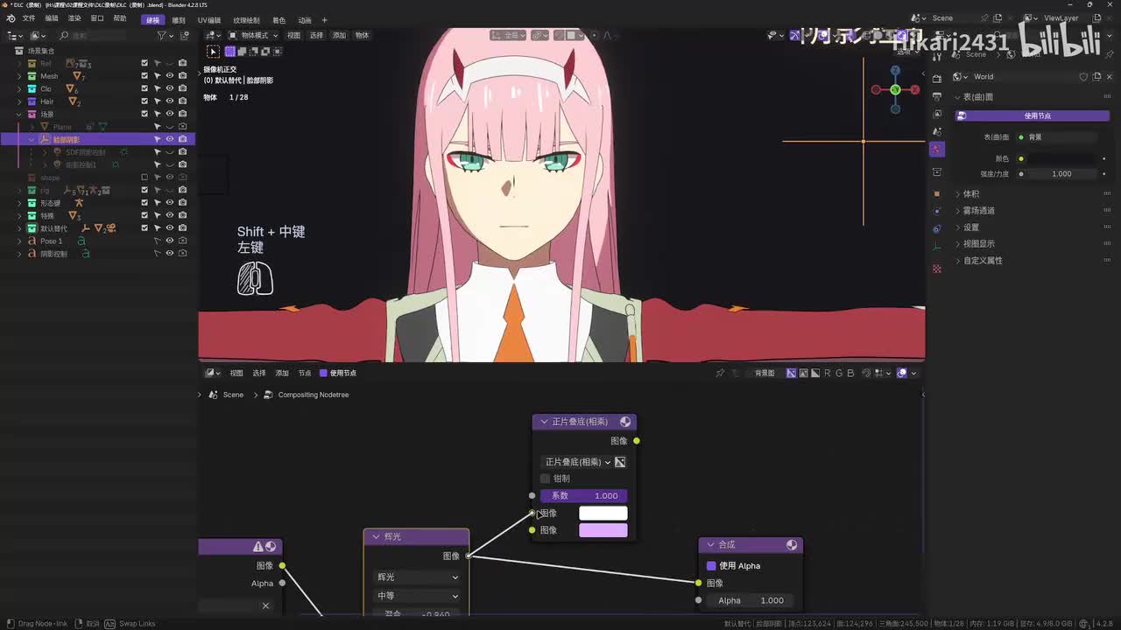
Task: Toggle exclude checkbox for Hair collection
Action: pos(145,101)
